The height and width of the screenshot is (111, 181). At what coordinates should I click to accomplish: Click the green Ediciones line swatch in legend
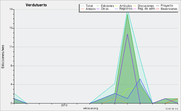[x=98, y=6]
